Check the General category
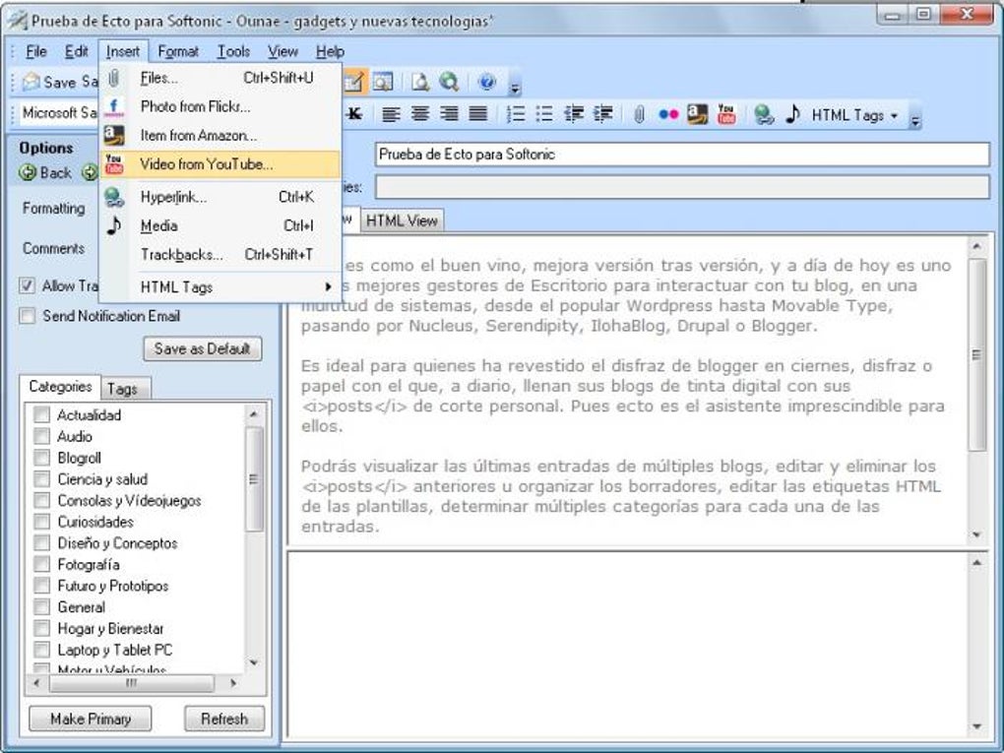This screenshot has width=1004, height=753. 41,607
